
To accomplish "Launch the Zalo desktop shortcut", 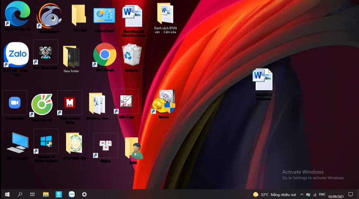I will (16, 54).
